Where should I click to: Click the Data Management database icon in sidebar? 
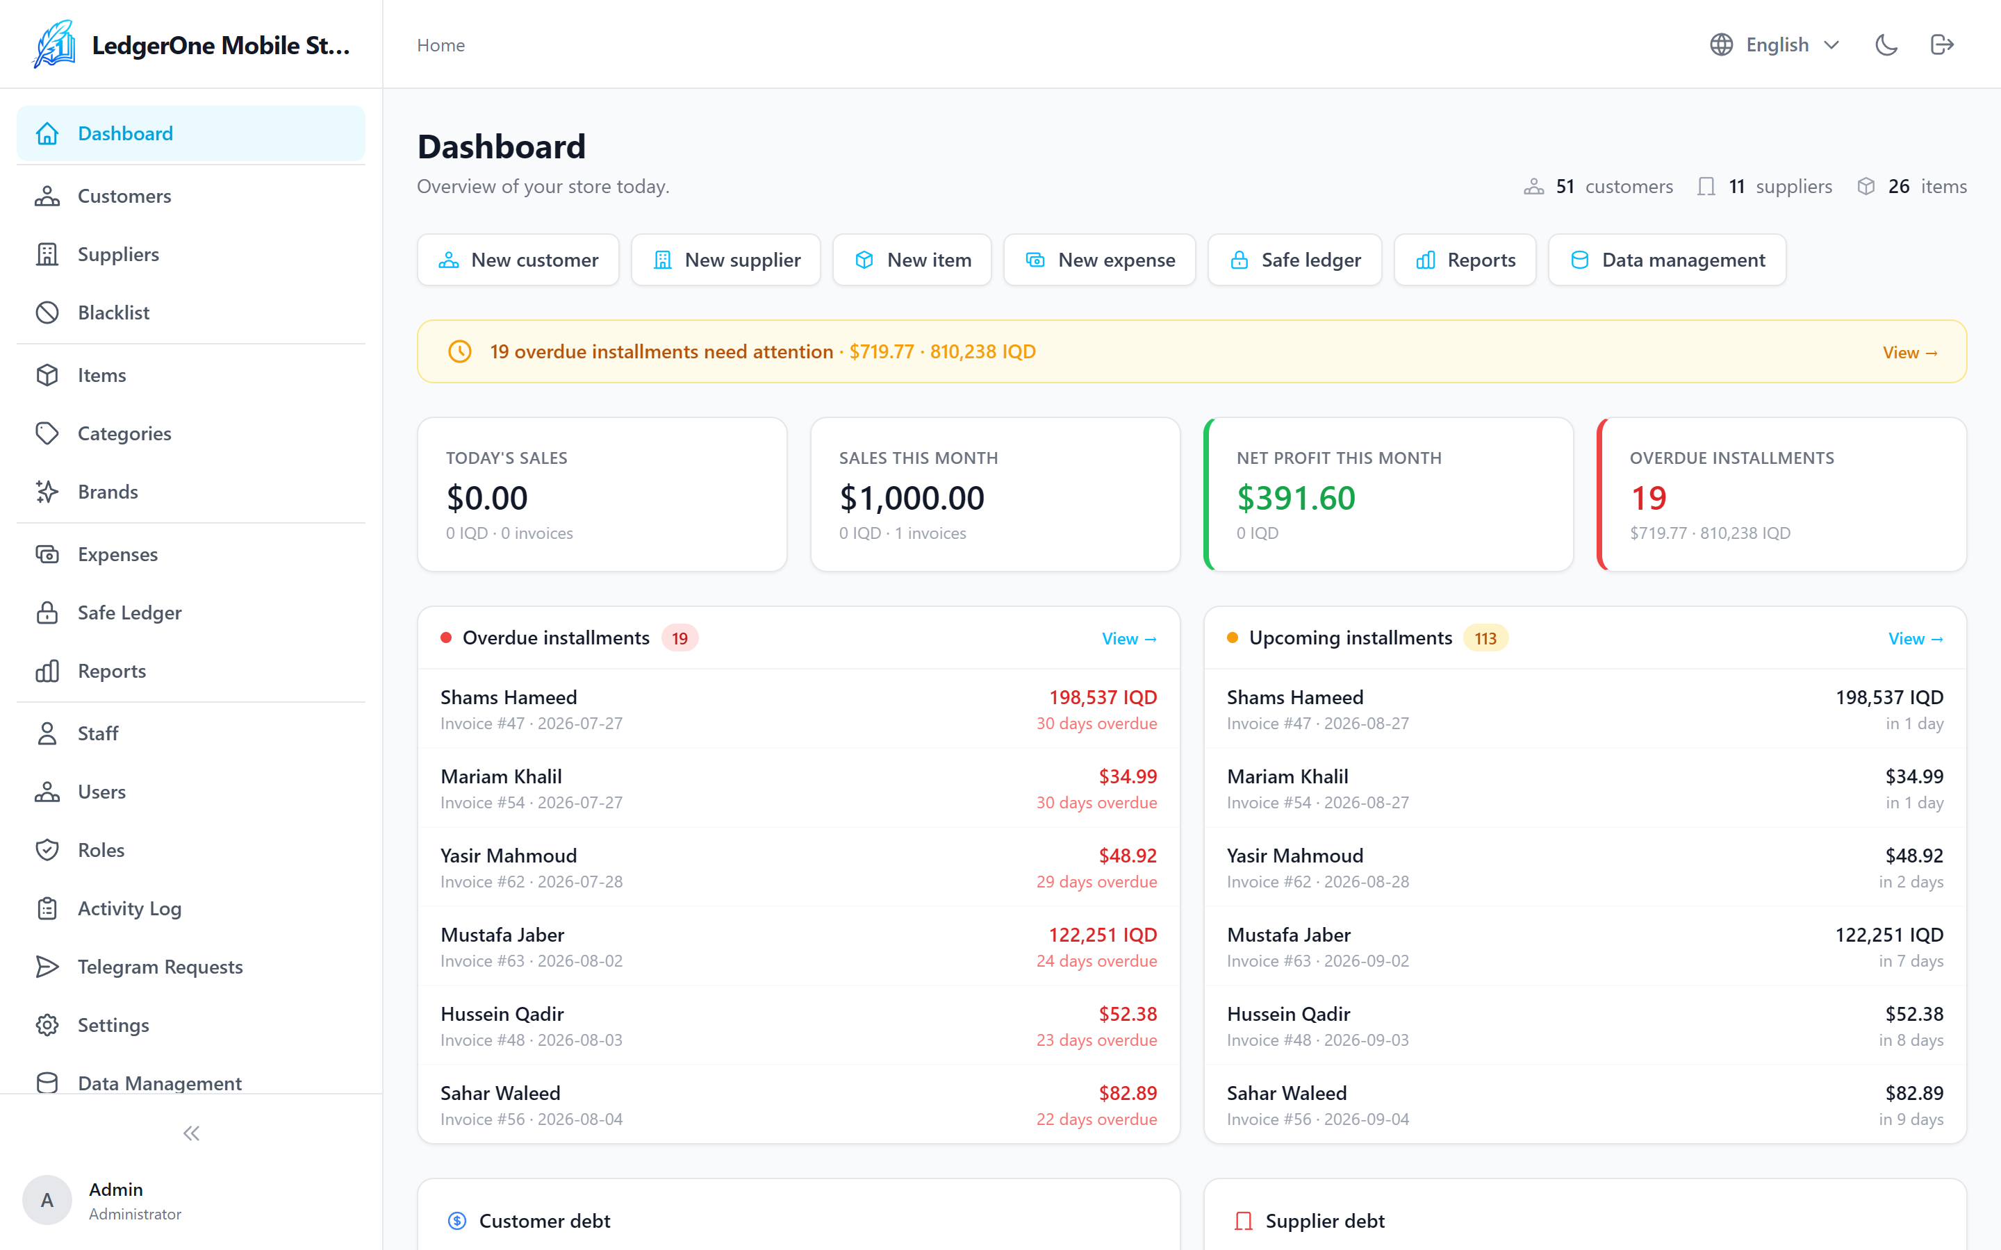pos(47,1083)
